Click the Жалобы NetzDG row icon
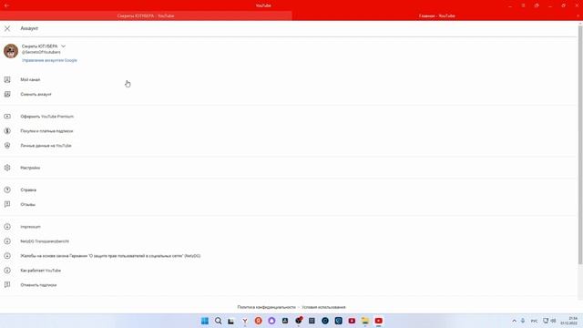This screenshot has width=583, height=328. coord(7,256)
